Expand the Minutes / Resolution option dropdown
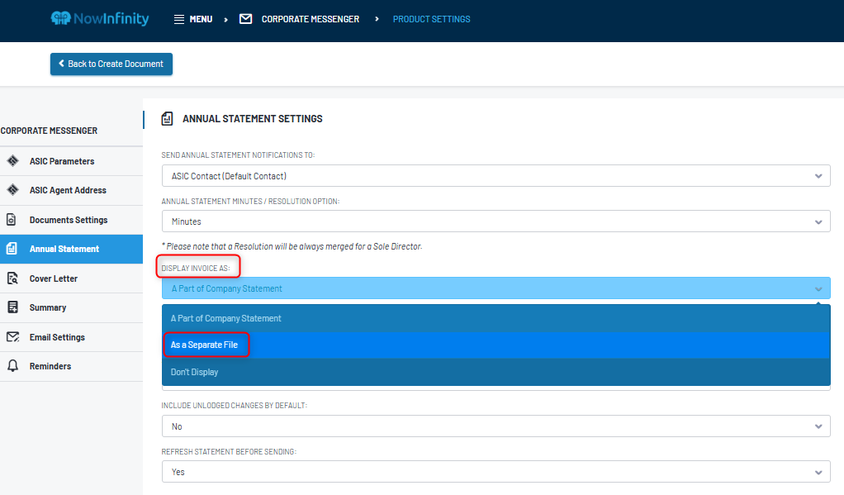This screenshot has width=844, height=495. coord(495,221)
